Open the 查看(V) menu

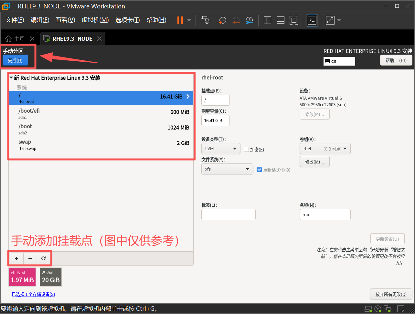point(66,20)
